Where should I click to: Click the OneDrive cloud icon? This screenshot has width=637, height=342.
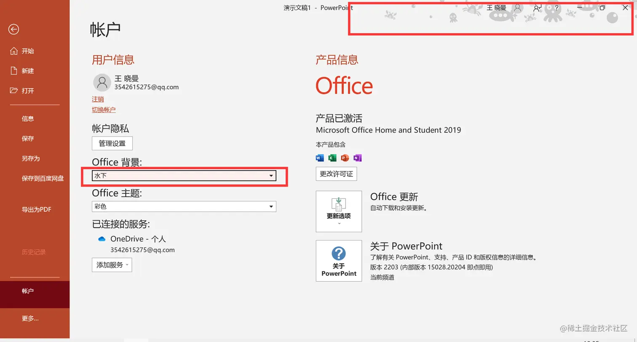coord(102,239)
